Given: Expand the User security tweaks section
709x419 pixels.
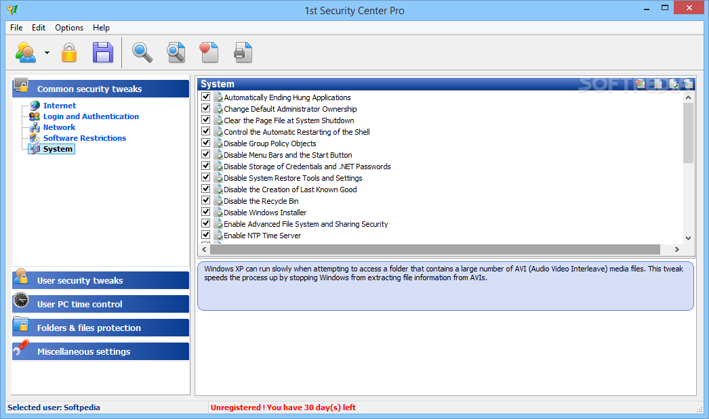Looking at the screenshot, I should [100, 280].
